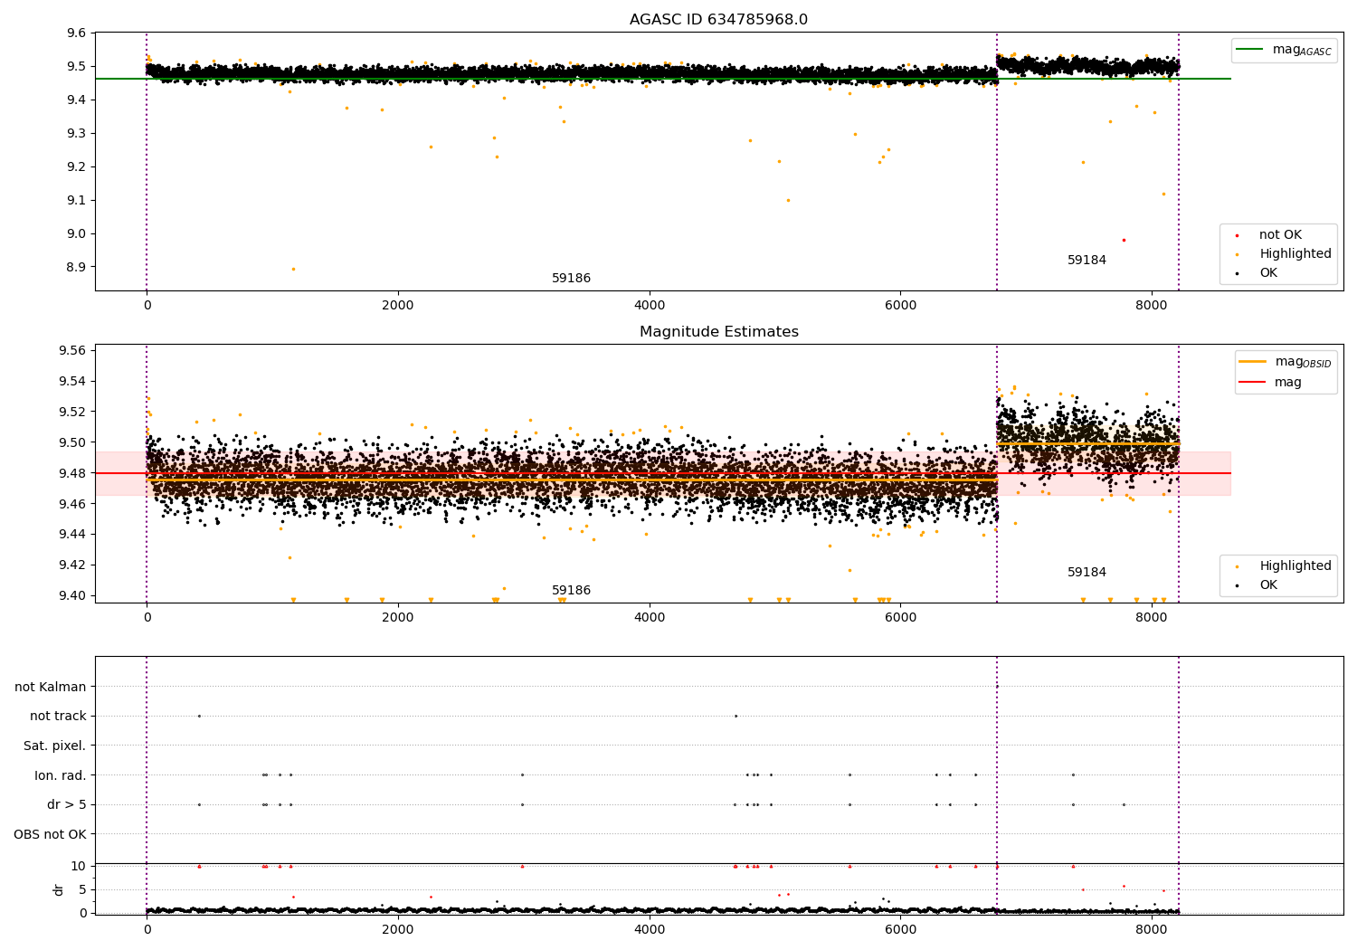Click the single red not-OK point in top plot
The width and height of the screenshot is (1357, 950).
pos(1124,240)
